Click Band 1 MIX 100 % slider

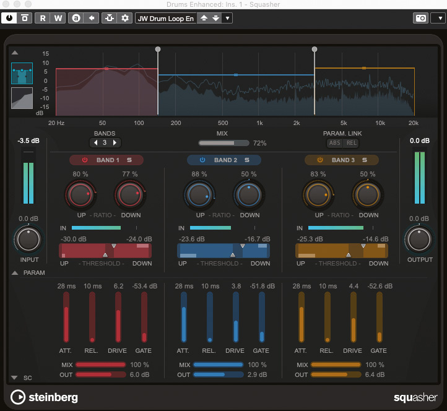coord(101,365)
